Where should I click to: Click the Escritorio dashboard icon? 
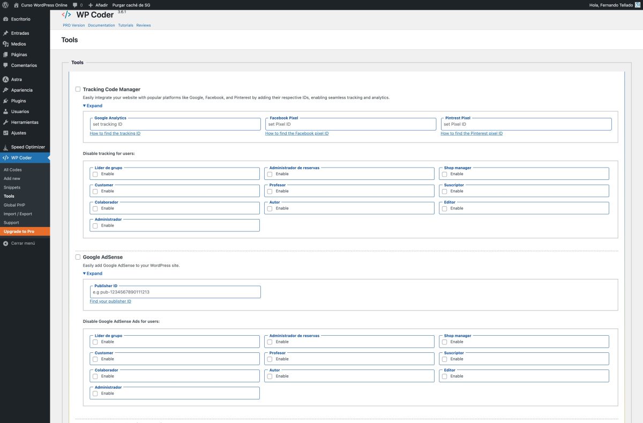click(5, 19)
